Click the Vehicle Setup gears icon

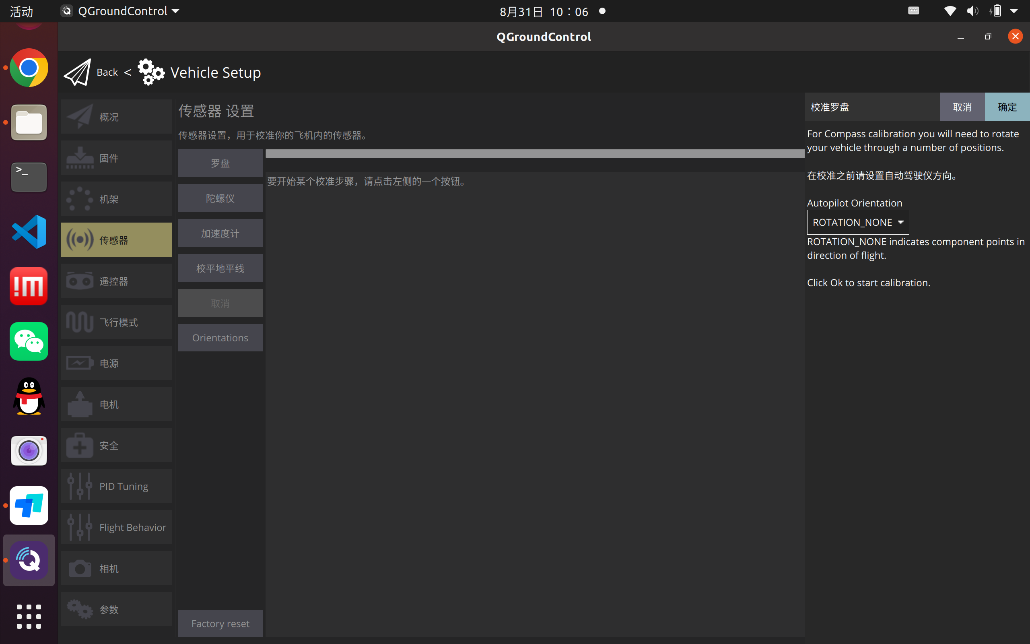click(x=150, y=72)
